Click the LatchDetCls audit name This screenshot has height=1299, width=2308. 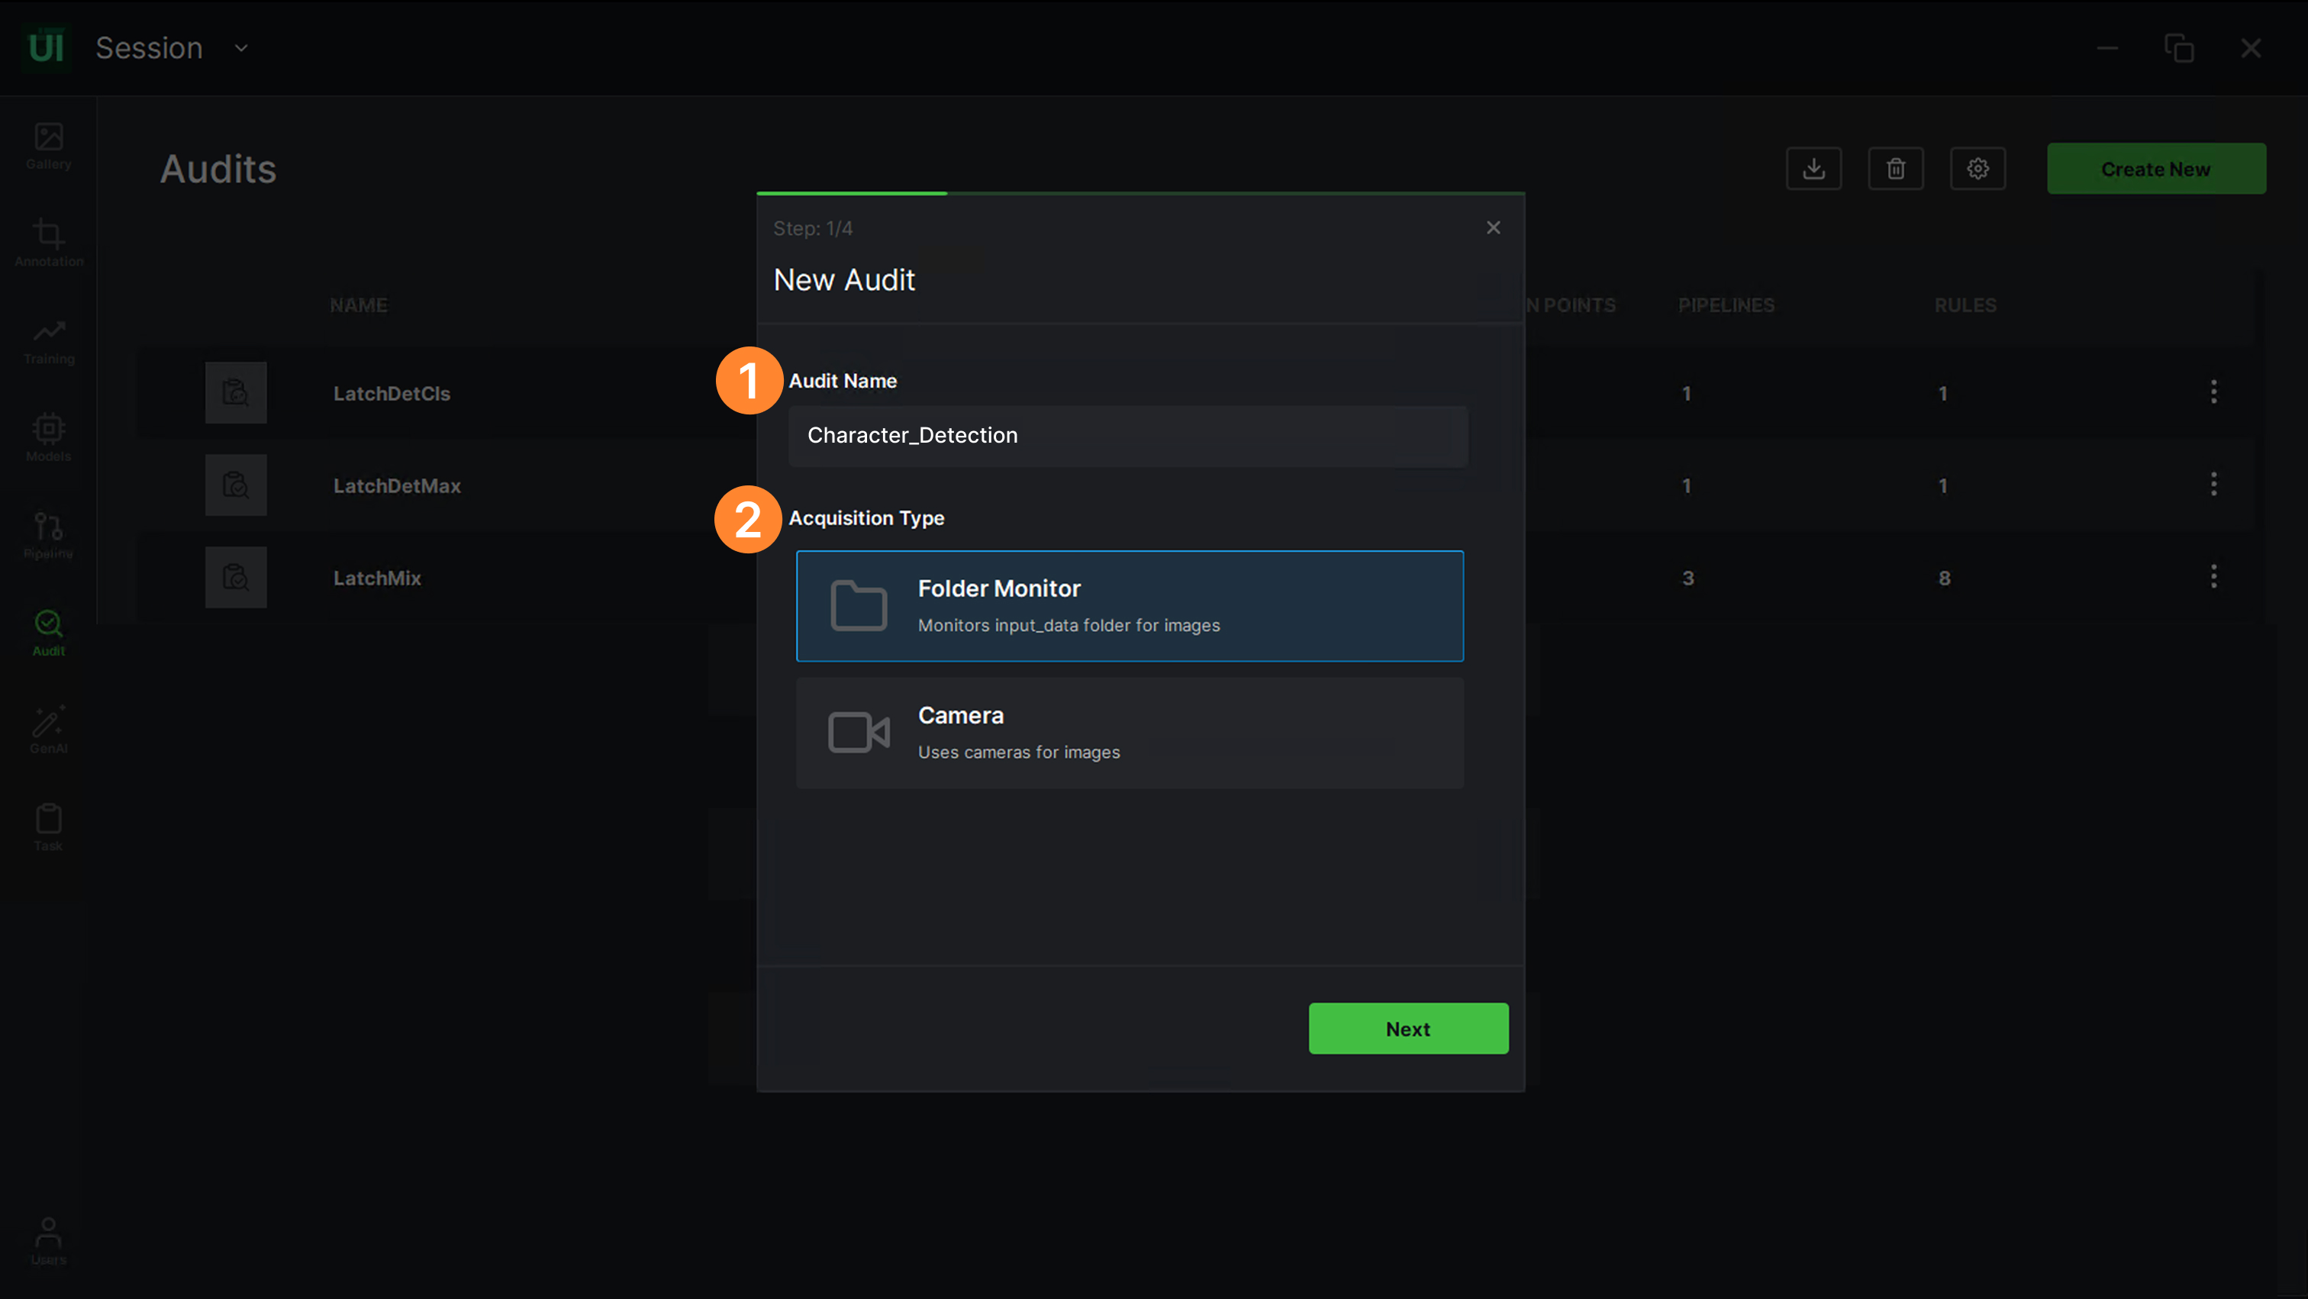[x=392, y=393]
